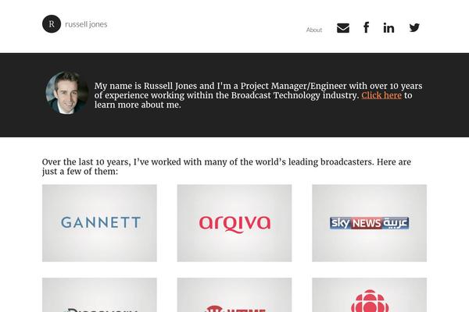
Task: Open the Twitter bird icon link
Action: point(414,28)
